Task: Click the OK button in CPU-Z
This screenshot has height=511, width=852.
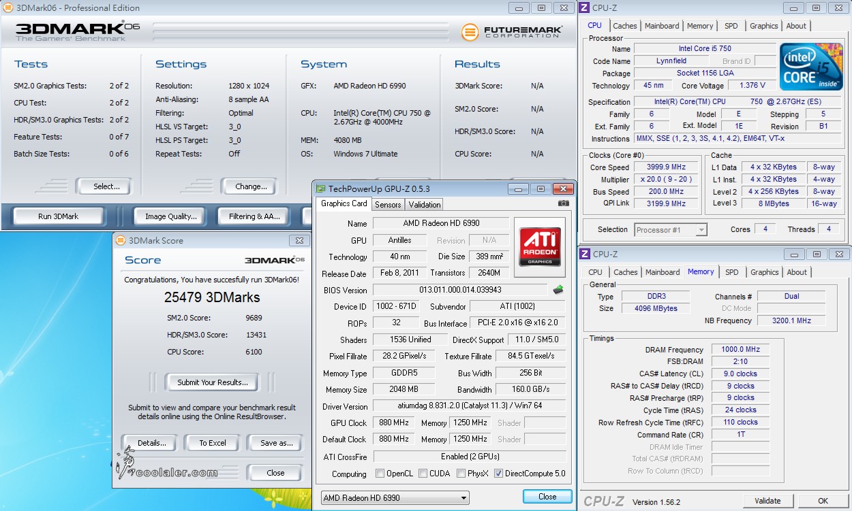Action: click(x=823, y=501)
